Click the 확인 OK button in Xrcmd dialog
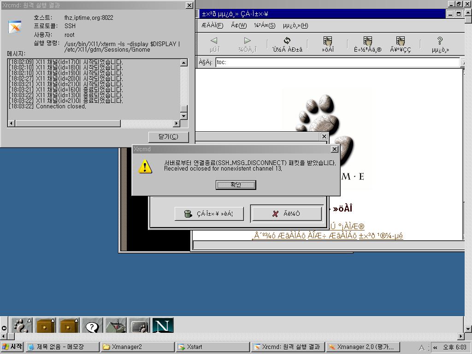The image size is (472, 354). pos(236,185)
